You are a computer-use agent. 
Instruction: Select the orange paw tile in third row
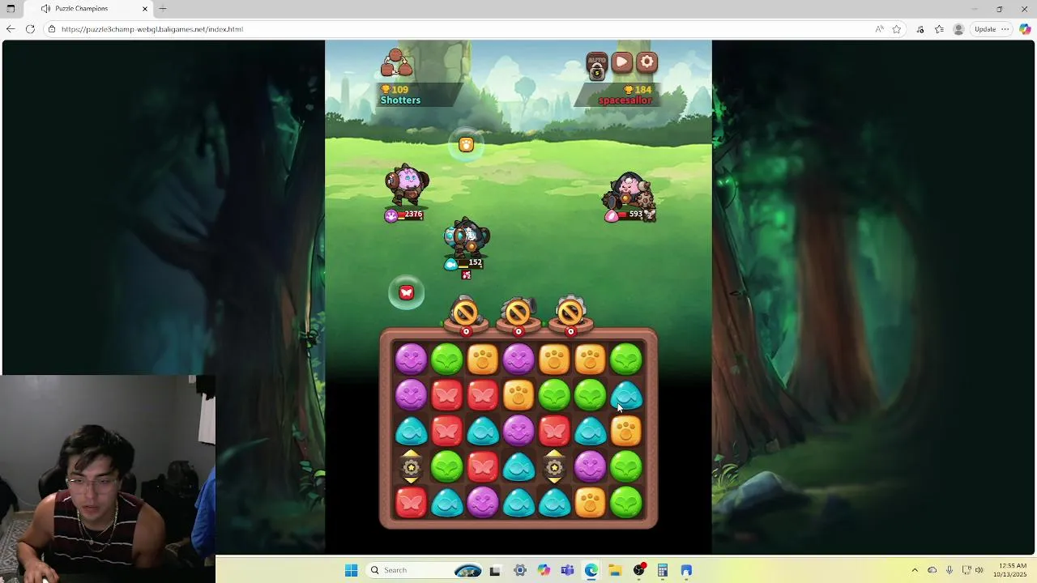point(625,431)
